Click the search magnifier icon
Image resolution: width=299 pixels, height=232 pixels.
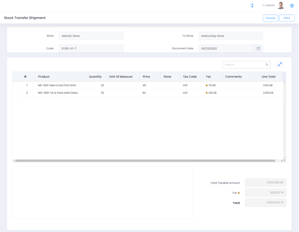(267, 65)
